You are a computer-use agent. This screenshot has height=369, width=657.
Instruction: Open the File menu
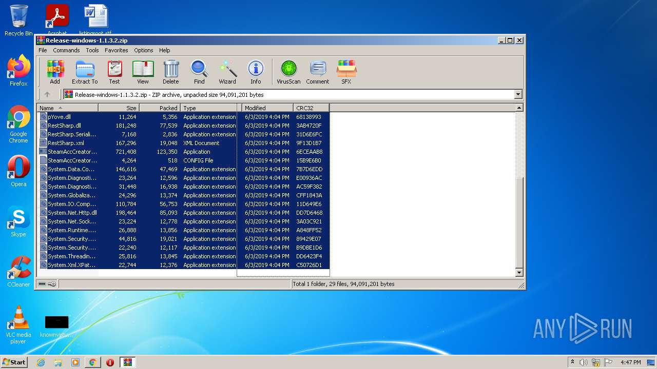[x=43, y=50]
